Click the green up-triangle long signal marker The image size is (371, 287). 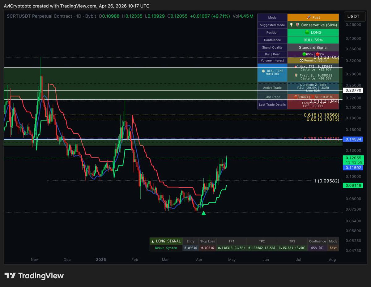click(x=203, y=213)
